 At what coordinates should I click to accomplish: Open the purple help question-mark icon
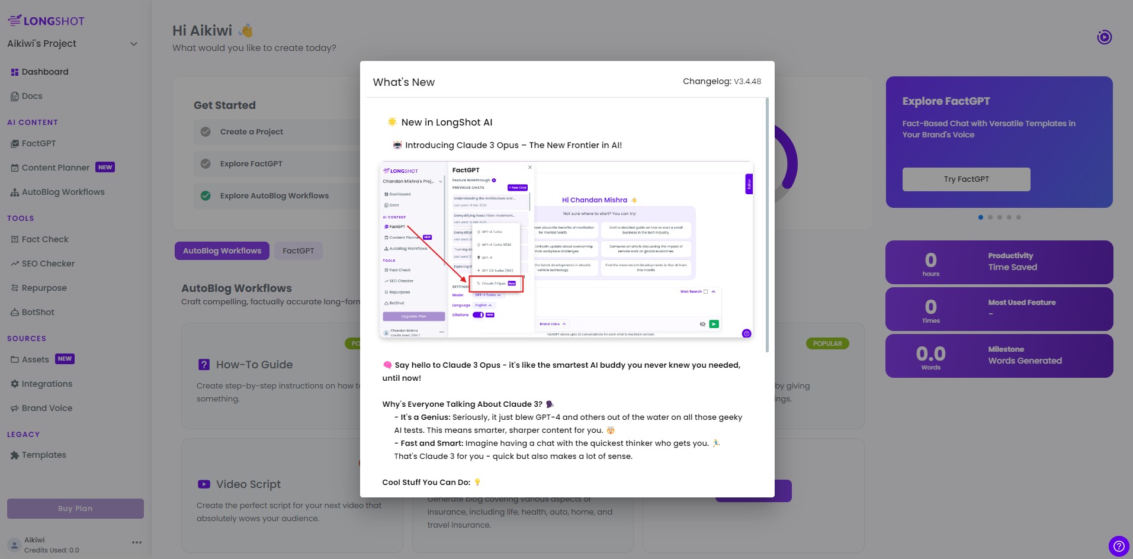[x=1118, y=545]
